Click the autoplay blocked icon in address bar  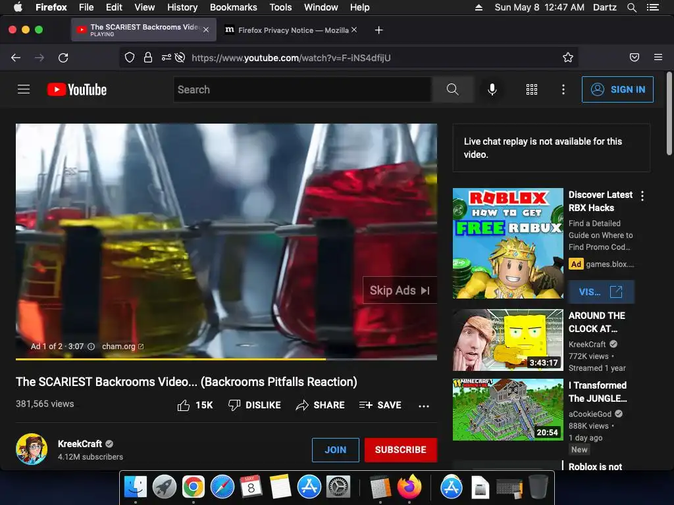[x=180, y=58]
